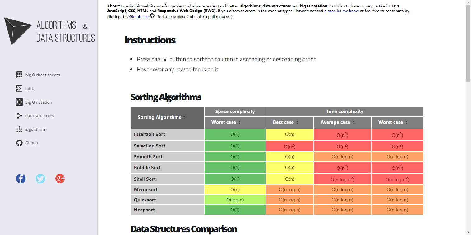
Task: Click the data structures share-node icon
Action: click(19, 116)
